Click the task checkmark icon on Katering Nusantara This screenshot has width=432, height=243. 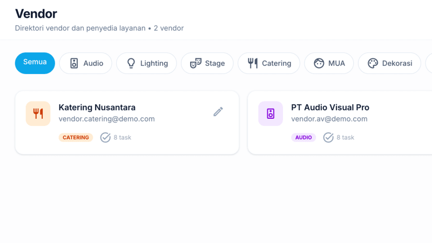[x=105, y=138]
